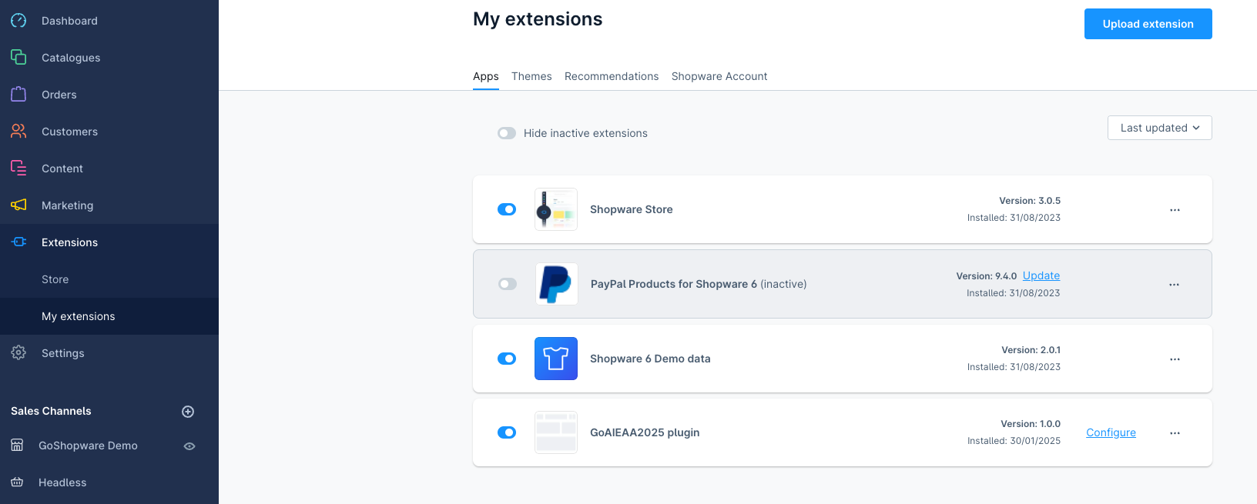The height and width of the screenshot is (504, 1257).
Task: Open the Last updated sort dropdown
Action: [x=1159, y=128]
